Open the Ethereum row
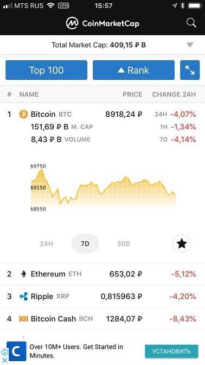Viewport: 205px width, 365px height. [x=102, y=274]
